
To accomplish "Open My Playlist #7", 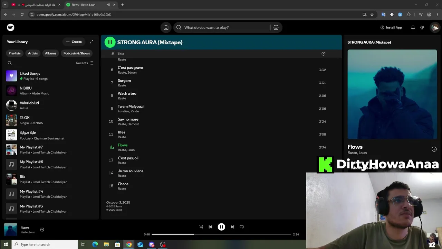I will (50, 150).
